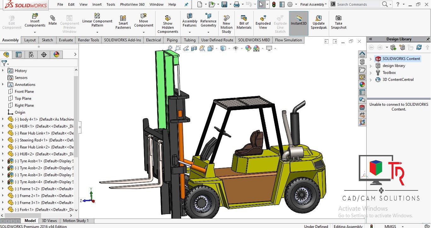The image size is (431, 228).
Task: Open the PhotoView 360 menu
Action: tap(132, 4)
